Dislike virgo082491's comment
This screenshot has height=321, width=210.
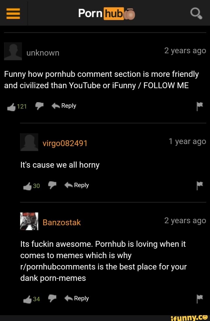pyautogui.click(x=52, y=185)
